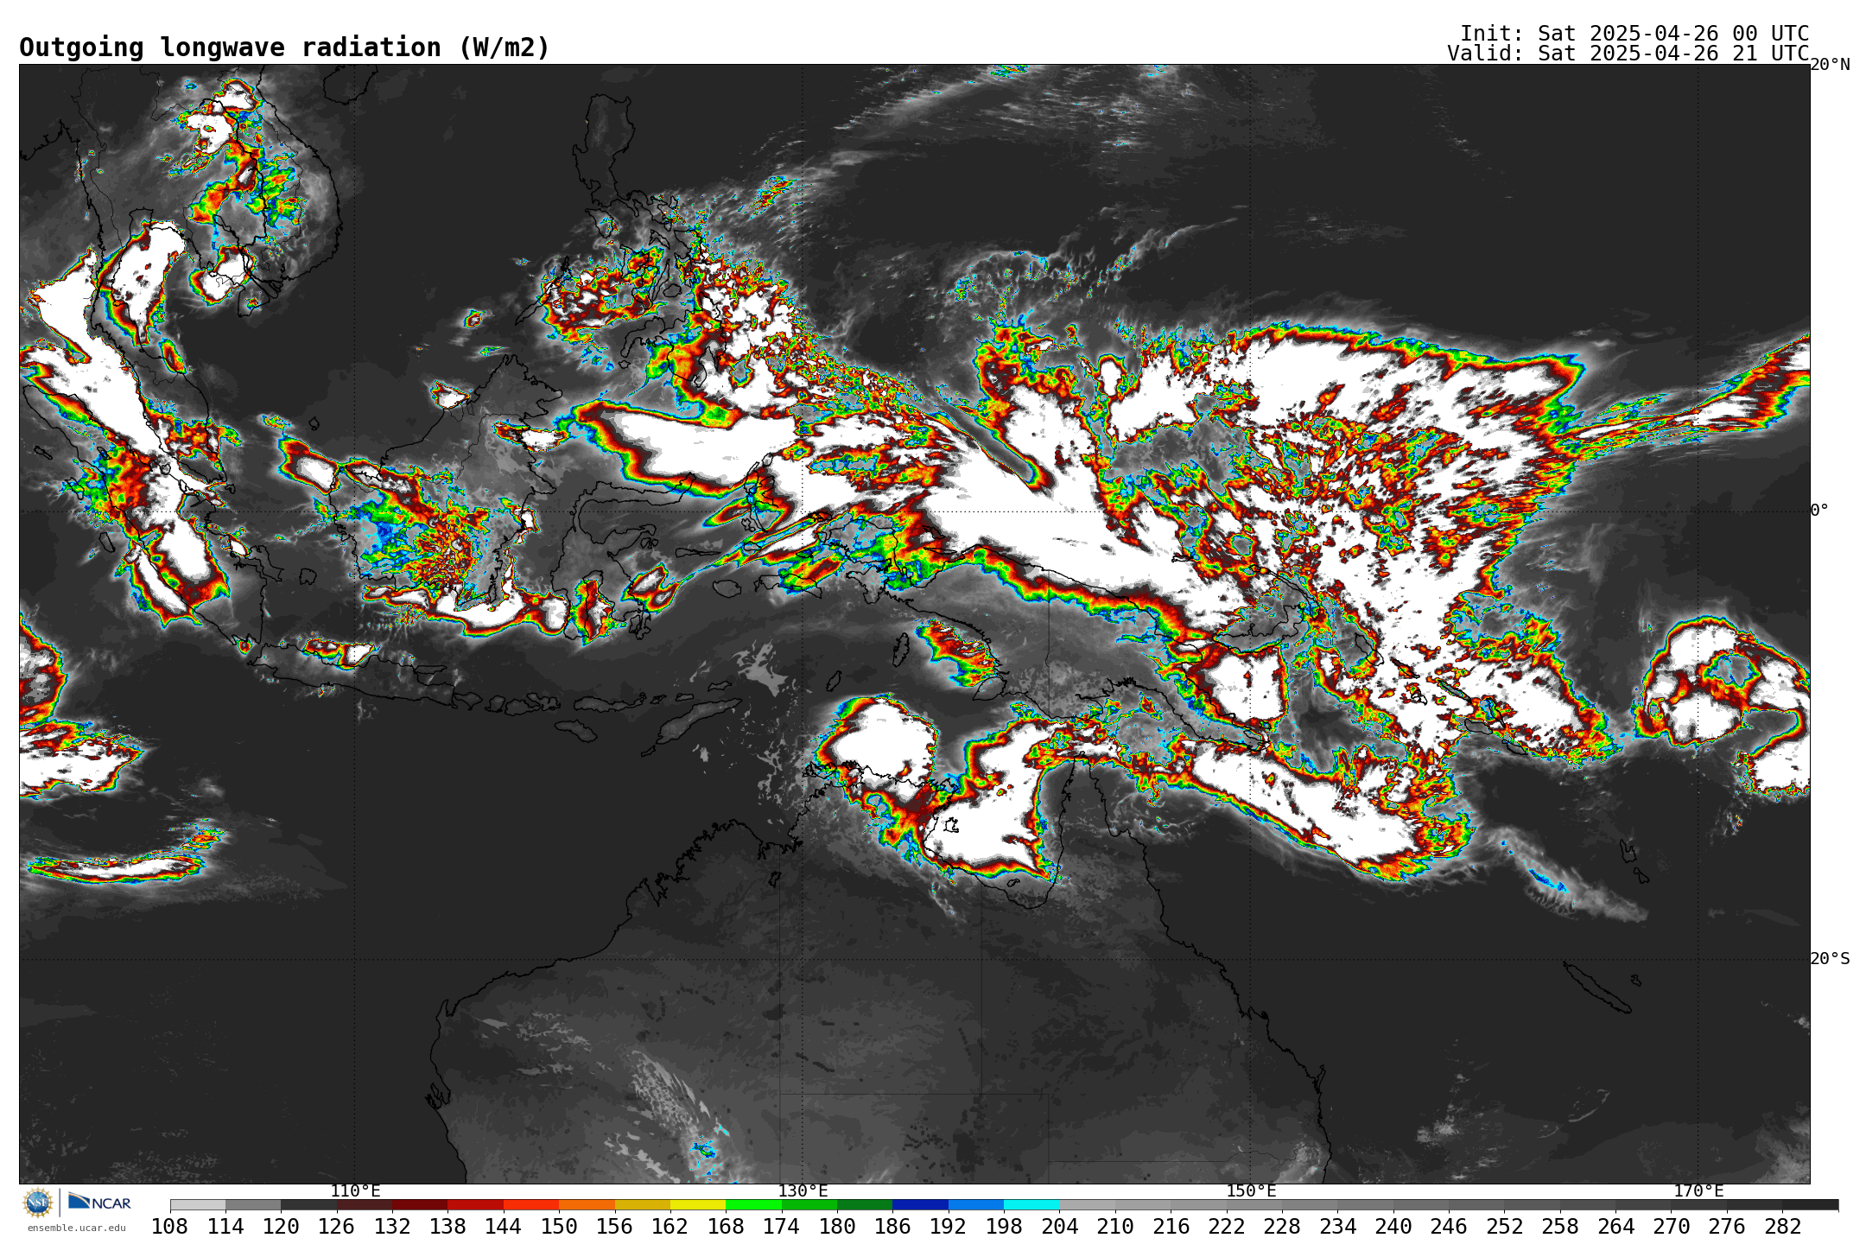The image size is (1866, 1238).
Task: Pick the orange colorbar swatch between 150 and 156
Action: tap(587, 1204)
